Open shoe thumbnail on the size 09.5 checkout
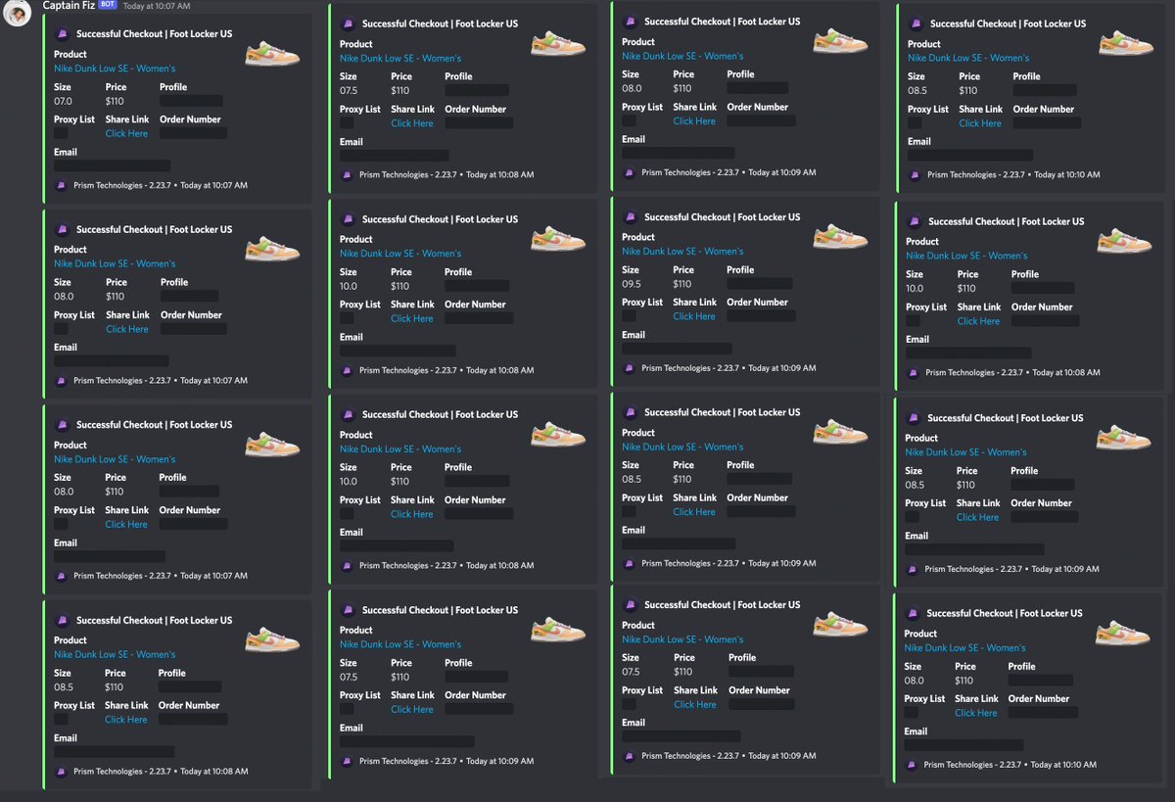The image size is (1175, 802). click(x=840, y=237)
